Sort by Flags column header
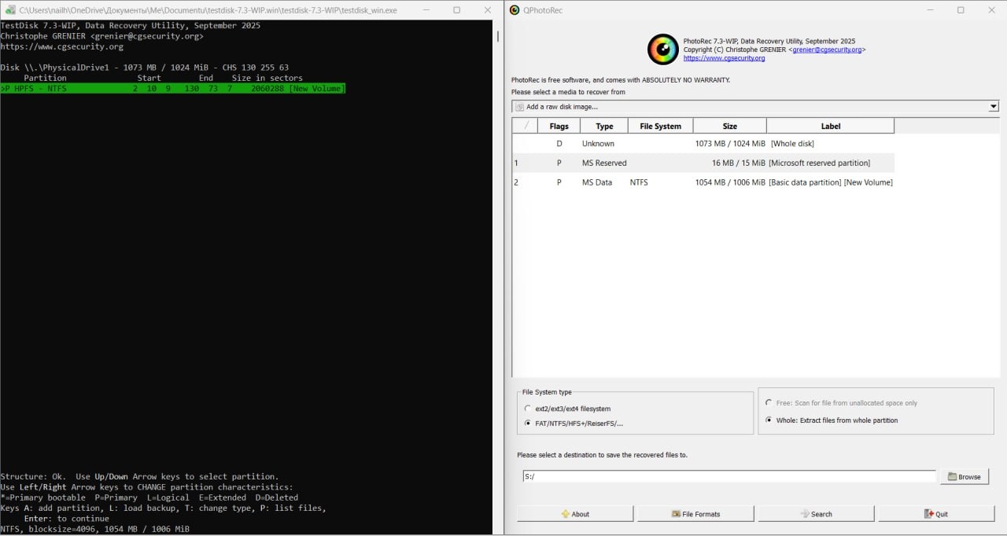 (x=559, y=126)
